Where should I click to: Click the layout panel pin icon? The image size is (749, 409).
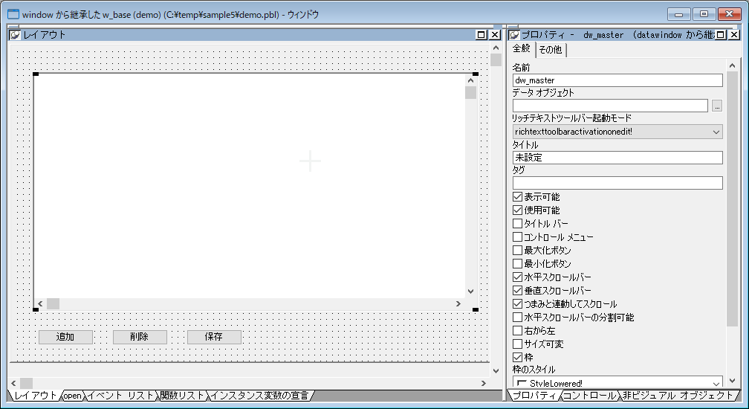point(15,35)
